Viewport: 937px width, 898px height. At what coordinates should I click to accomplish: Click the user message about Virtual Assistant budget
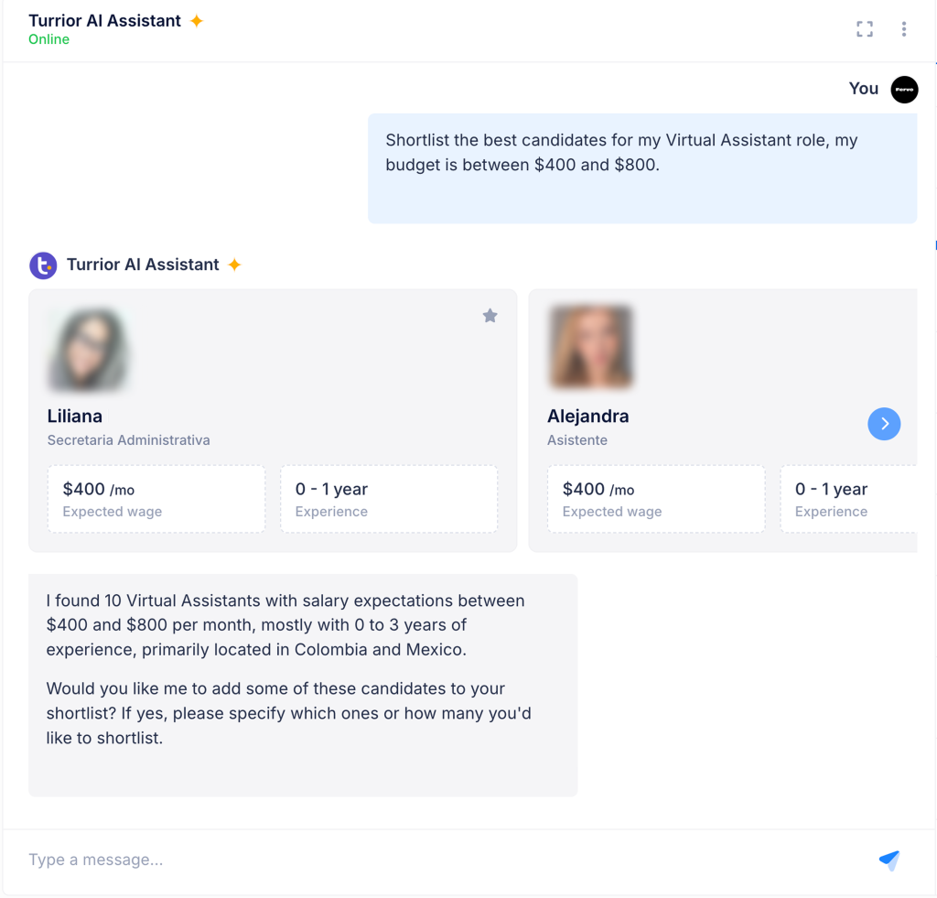[642, 168]
